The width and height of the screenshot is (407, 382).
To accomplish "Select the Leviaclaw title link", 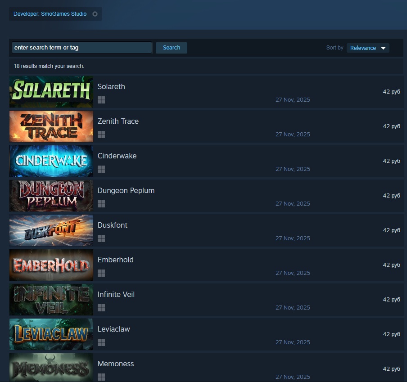I will (114, 329).
